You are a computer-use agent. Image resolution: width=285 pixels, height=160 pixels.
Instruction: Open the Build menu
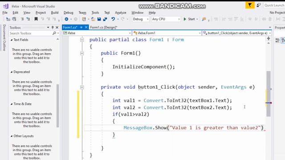(54, 12)
